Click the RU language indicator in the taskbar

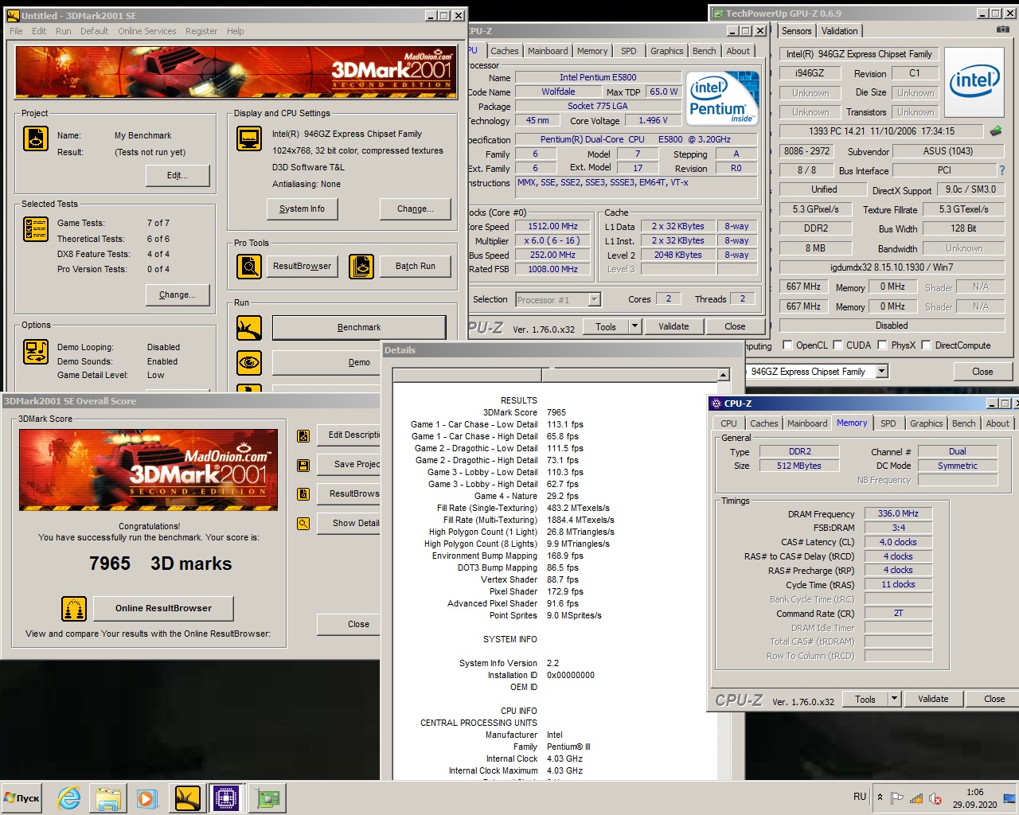click(860, 797)
